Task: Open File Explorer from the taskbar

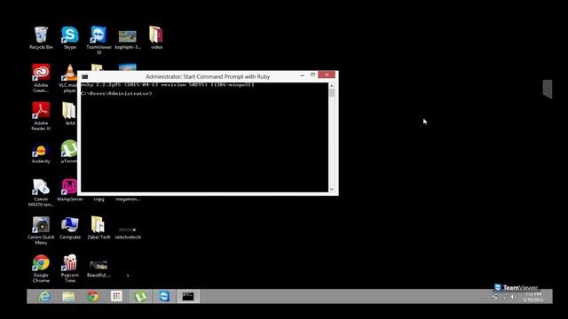Action: tap(68, 297)
